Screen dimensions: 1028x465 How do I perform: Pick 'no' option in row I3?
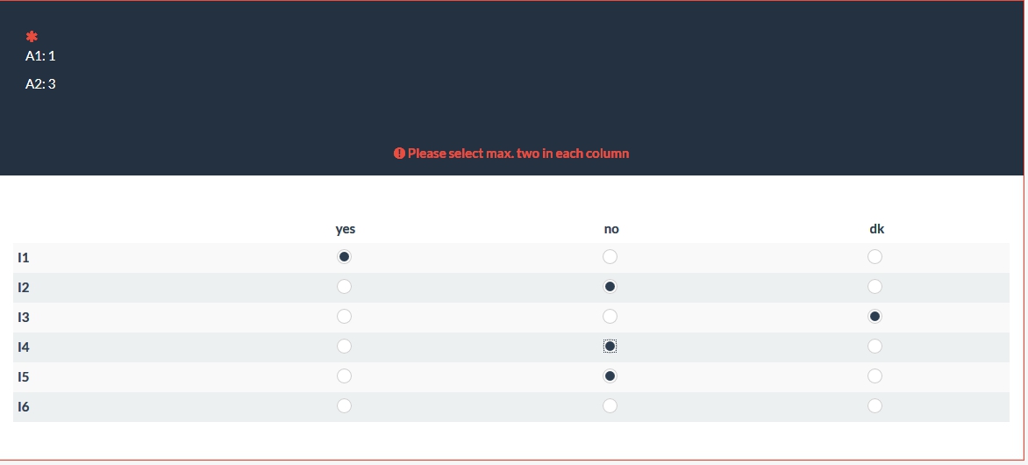610,317
